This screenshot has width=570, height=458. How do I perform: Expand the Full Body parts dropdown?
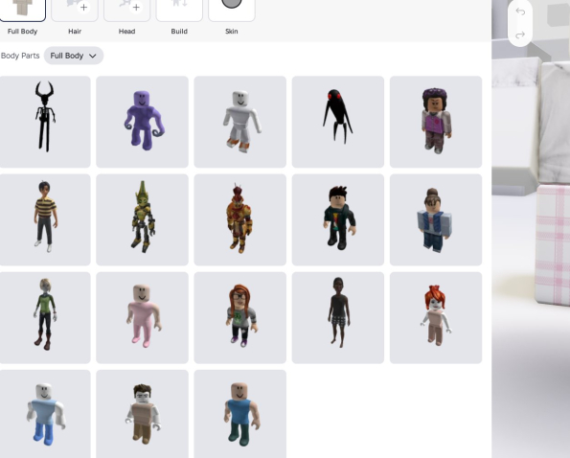(74, 56)
